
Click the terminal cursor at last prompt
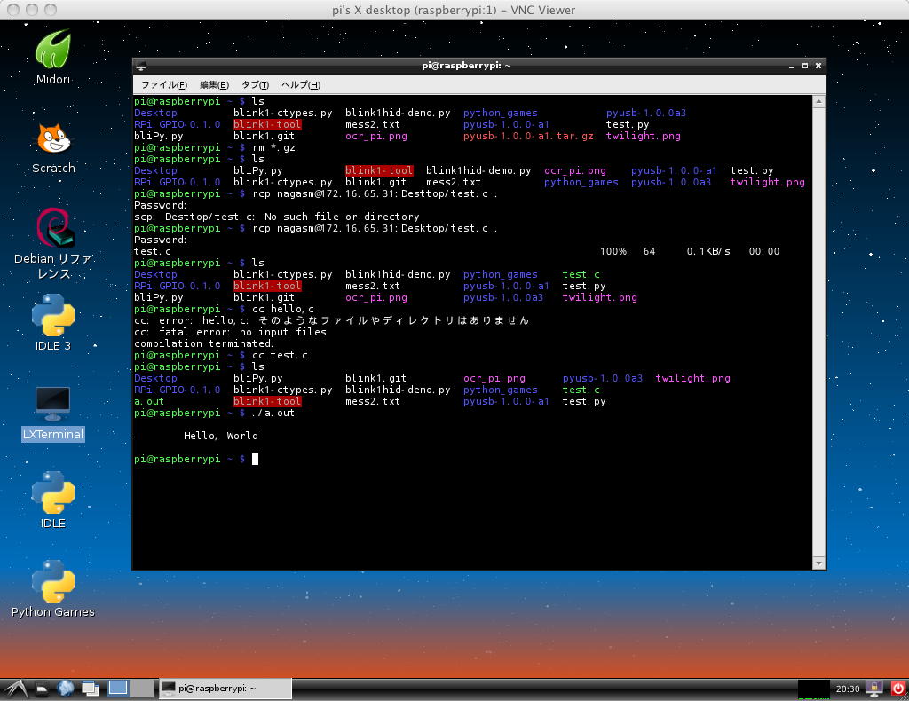(x=255, y=459)
